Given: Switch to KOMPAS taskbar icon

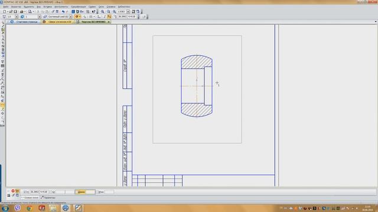Looking at the screenshot, I should coord(66,208).
